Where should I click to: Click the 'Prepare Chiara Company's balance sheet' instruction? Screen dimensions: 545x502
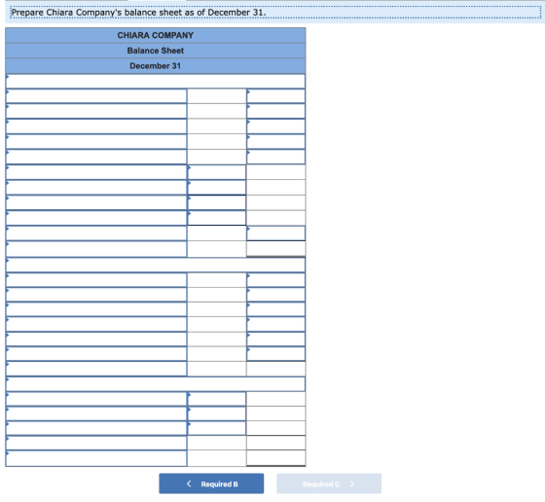click(138, 12)
